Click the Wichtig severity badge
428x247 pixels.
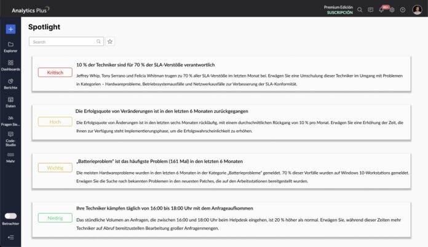point(55,168)
